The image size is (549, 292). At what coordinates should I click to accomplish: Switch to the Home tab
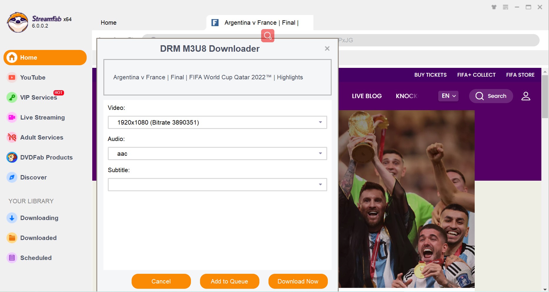pyautogui.click(x=108, y=23)
